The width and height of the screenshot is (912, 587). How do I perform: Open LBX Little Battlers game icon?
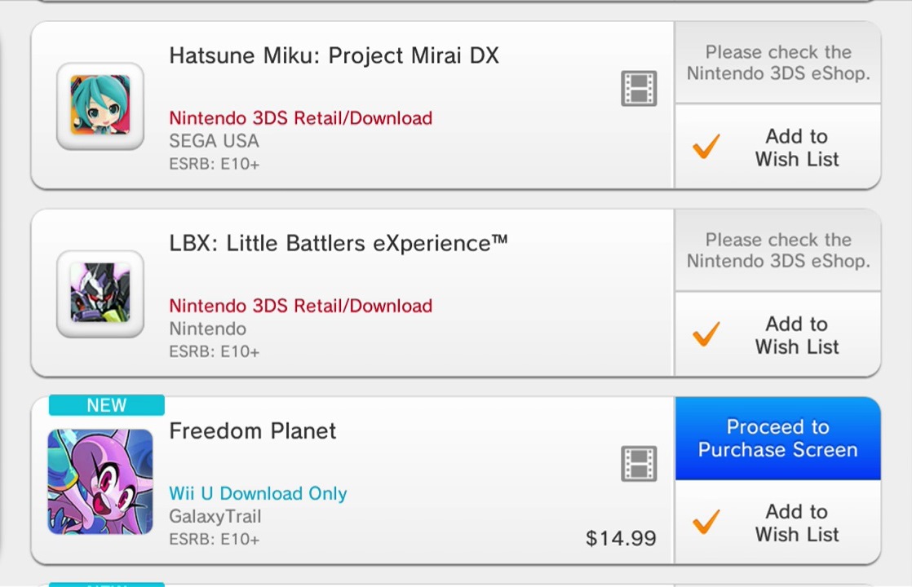coord(100,293)
